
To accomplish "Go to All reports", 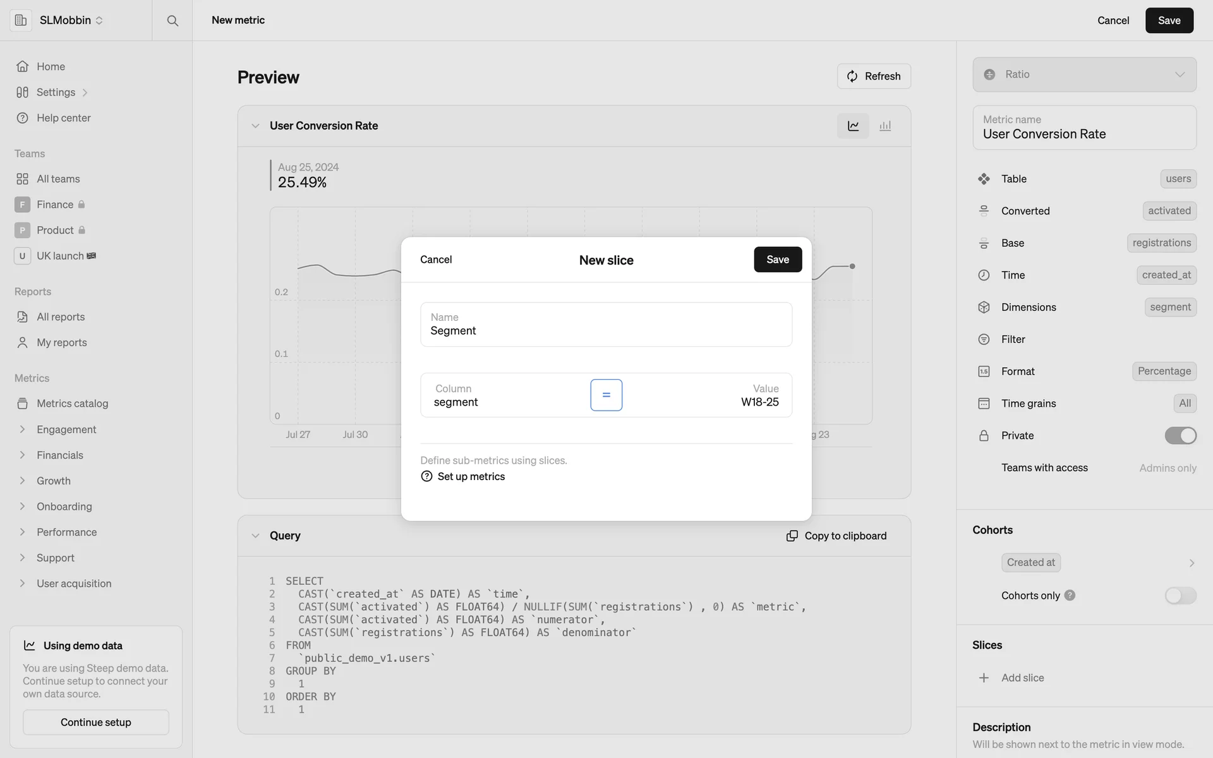I will point(61,317).
